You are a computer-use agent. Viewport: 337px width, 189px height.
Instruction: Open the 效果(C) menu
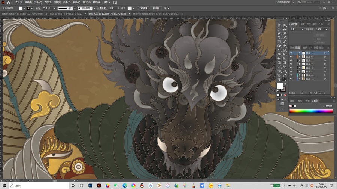pyautogui.click(x=67, y=3)
